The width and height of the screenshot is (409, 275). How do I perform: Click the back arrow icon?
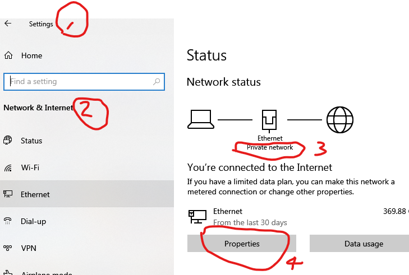pyautogui.click(x=8, y=24)
